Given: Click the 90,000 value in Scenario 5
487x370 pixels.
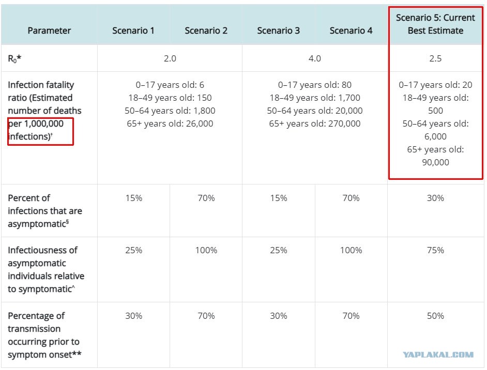Looking at the screenshot, I should [435, 162].
